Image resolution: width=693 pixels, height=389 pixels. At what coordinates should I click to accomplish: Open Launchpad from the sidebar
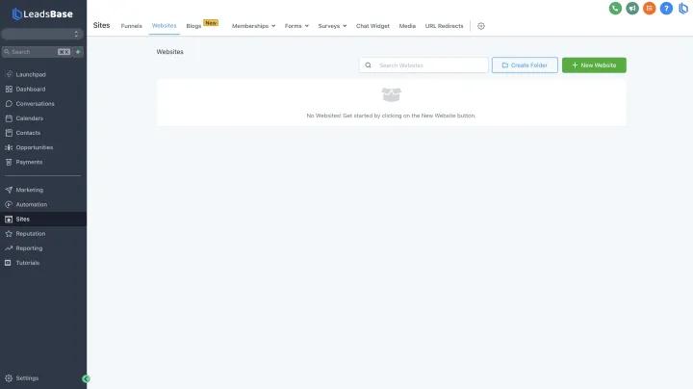click(x=31, y=74)
